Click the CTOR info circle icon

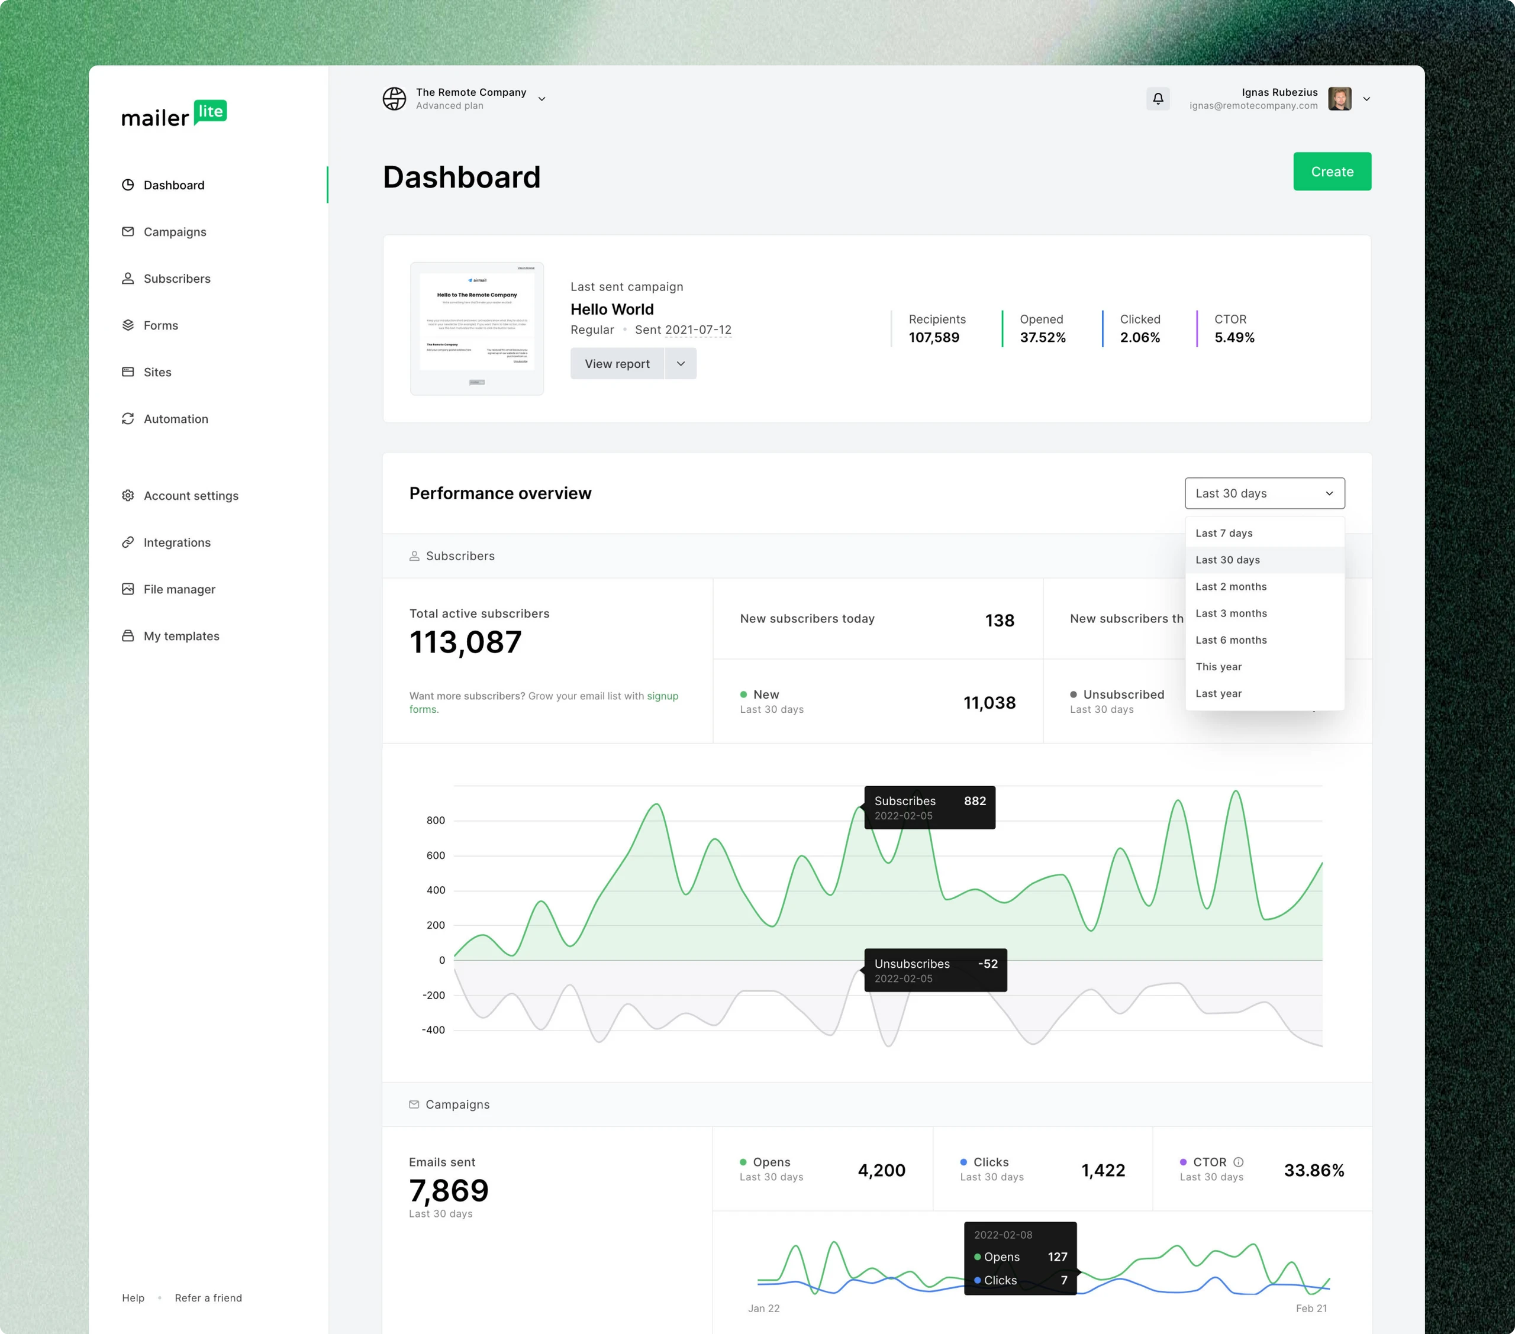pos(1238,1162)
